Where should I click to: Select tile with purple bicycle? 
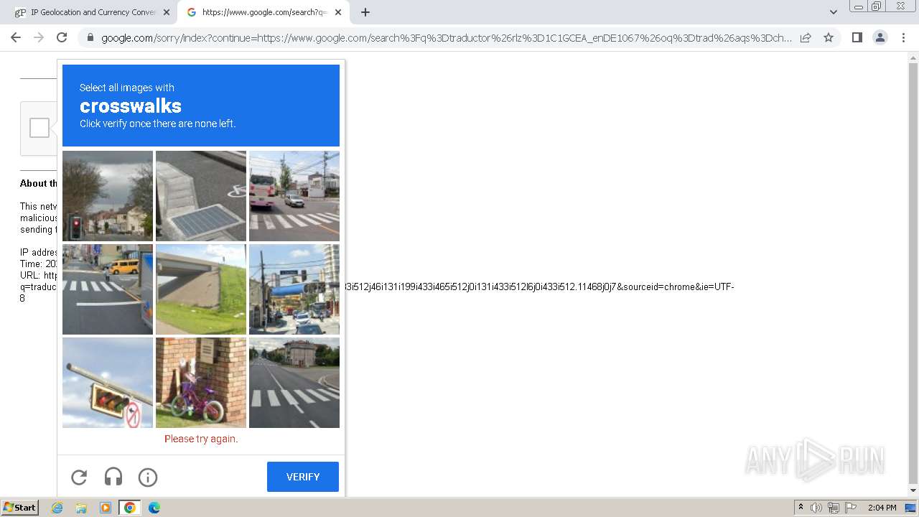(201, 383)
